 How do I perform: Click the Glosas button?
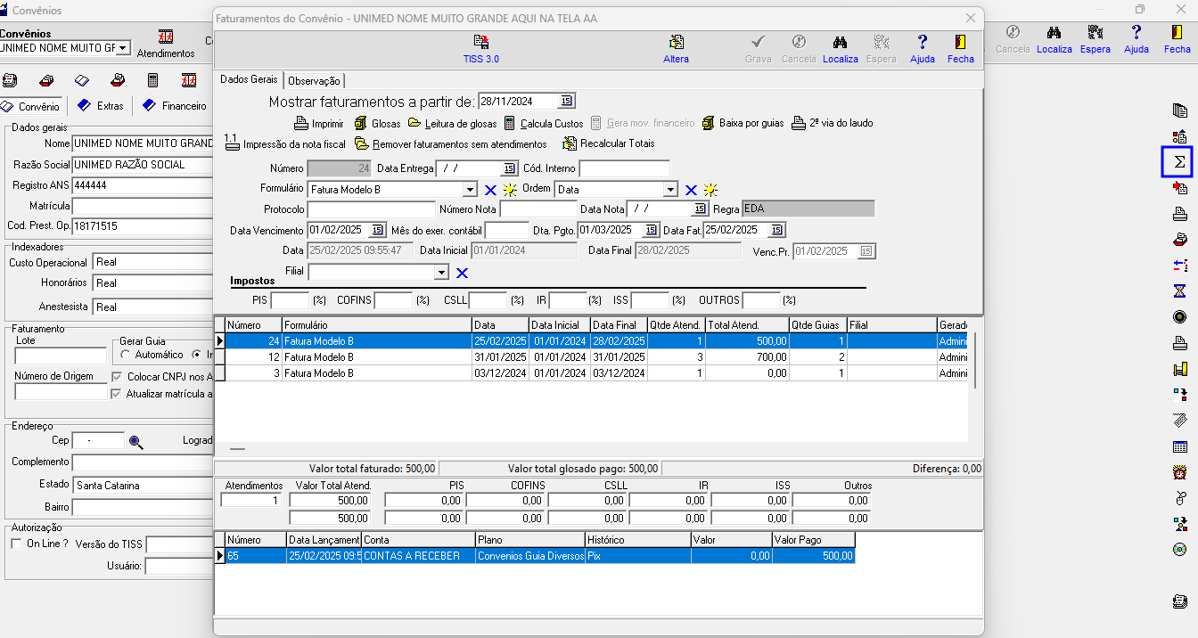point(378,123)
